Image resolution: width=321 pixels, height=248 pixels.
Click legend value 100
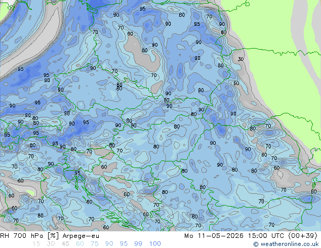coord(155,244)
